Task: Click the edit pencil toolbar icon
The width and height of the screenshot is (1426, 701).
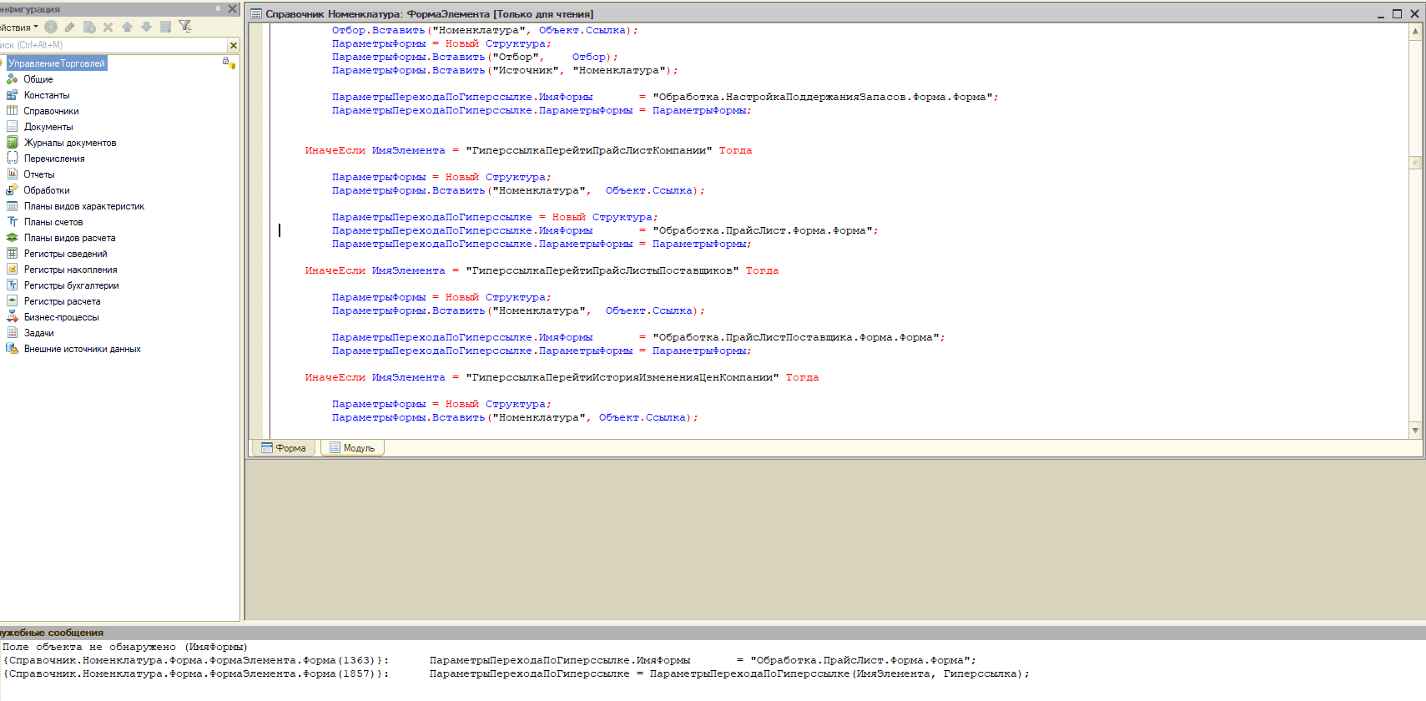Action: click(x=70, y=27)
